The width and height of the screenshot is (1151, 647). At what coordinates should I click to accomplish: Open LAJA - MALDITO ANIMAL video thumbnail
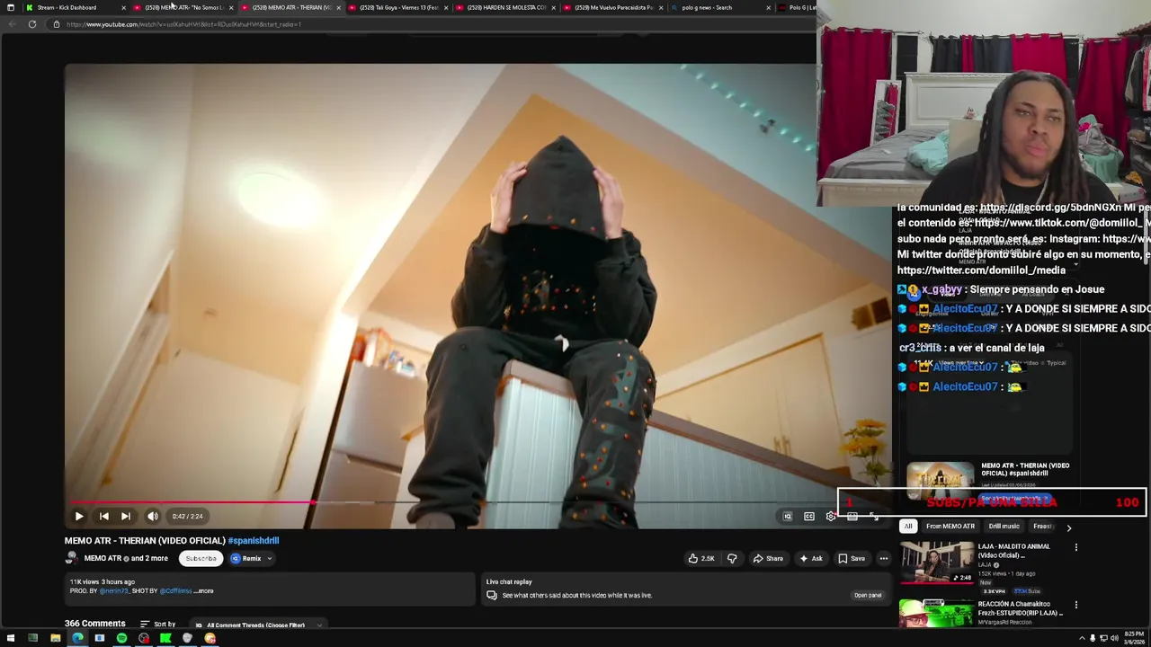tap(936, 563)
